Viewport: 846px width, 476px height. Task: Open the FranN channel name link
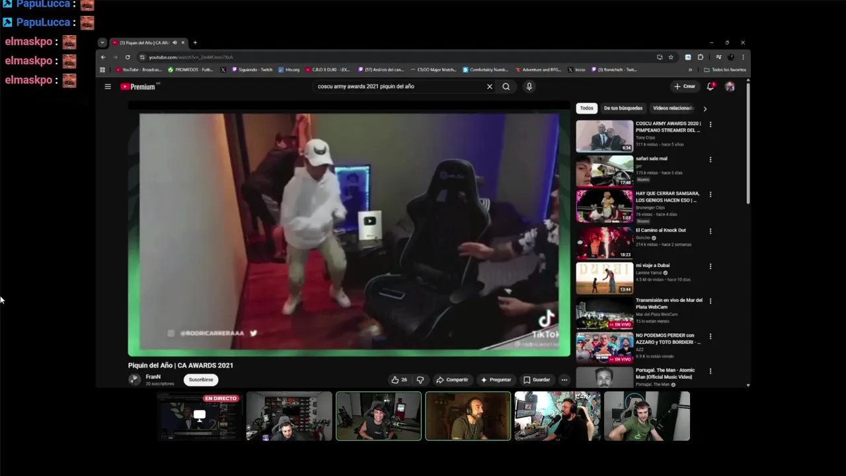click(153, 377)
